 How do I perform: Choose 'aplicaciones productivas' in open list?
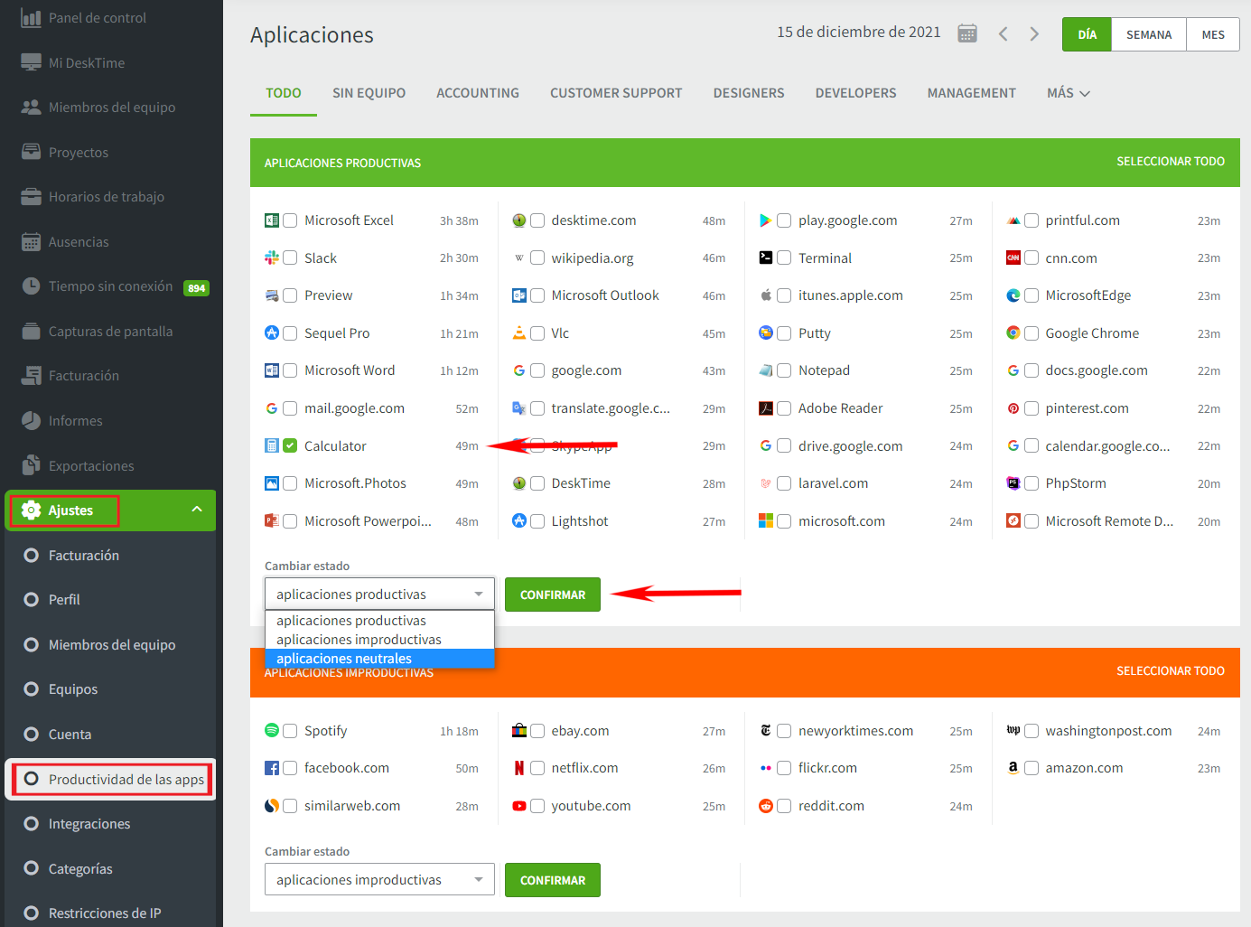[x=379, y=621]
